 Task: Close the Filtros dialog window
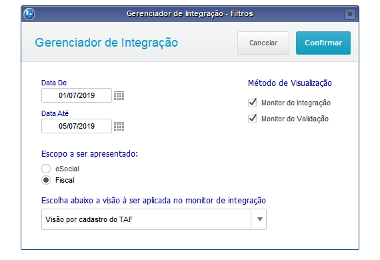(x=350, y=14)
